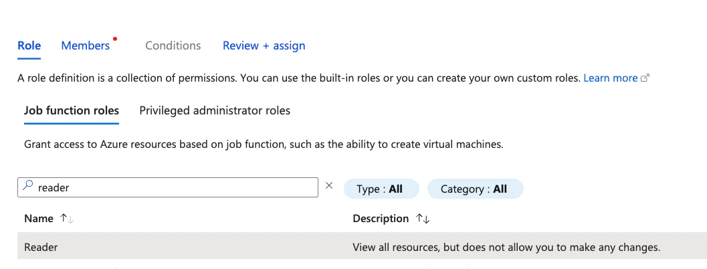707x269 pixels.
Task: Clear the search with the X icon
Action: (x=329, y=185)
